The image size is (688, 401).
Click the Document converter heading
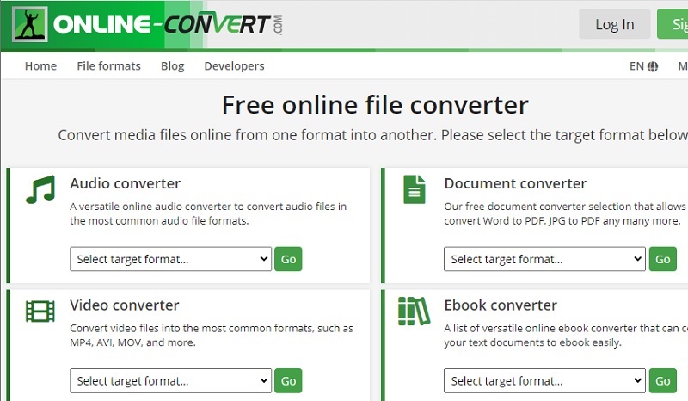[515, 183]
